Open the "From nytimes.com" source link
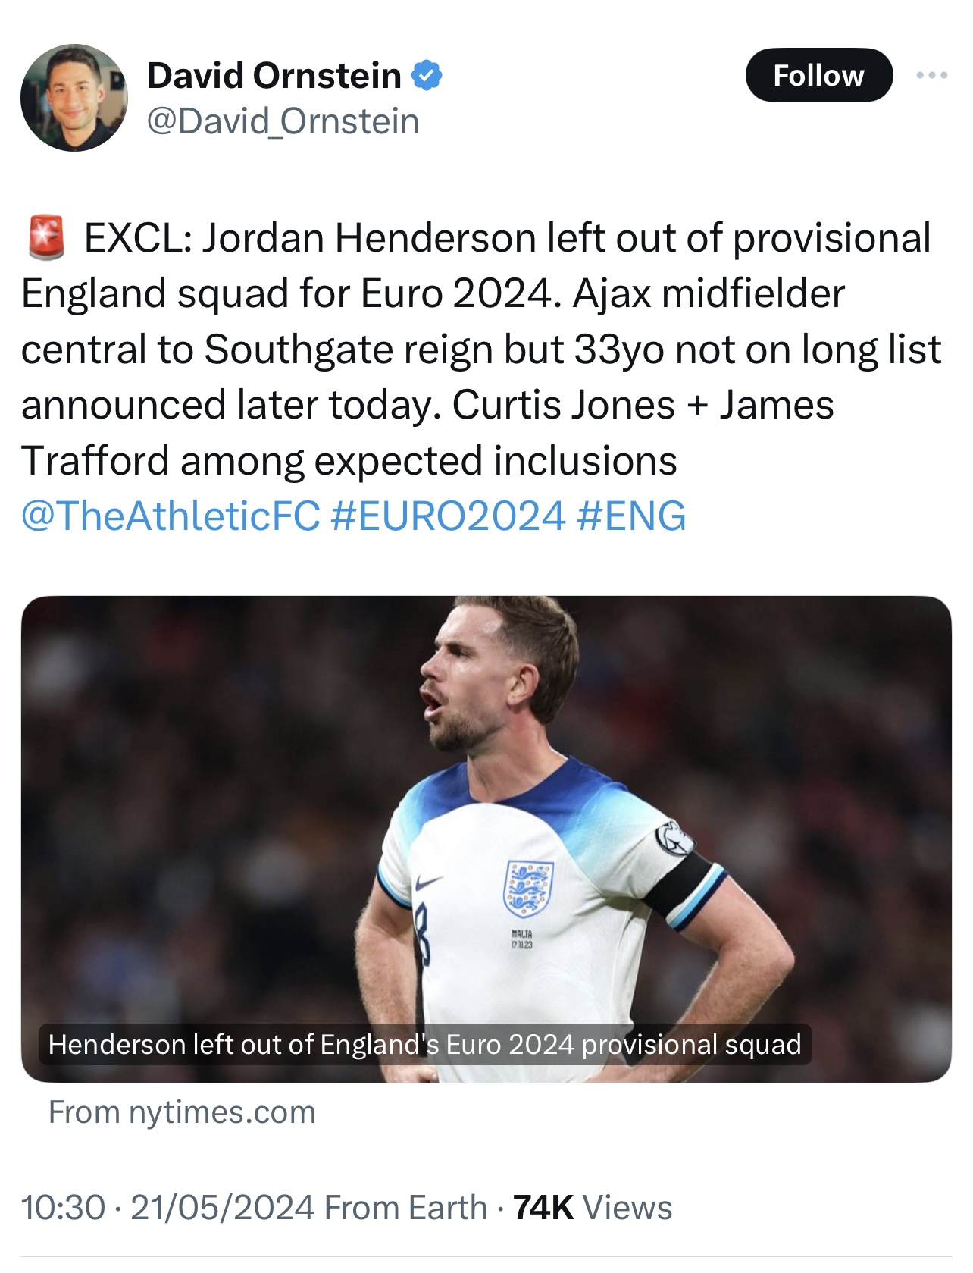 pos(182,1112)
